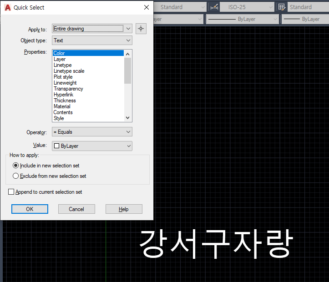
Task: Open the Object type dropdown
Action: click(x=92, y=40)
